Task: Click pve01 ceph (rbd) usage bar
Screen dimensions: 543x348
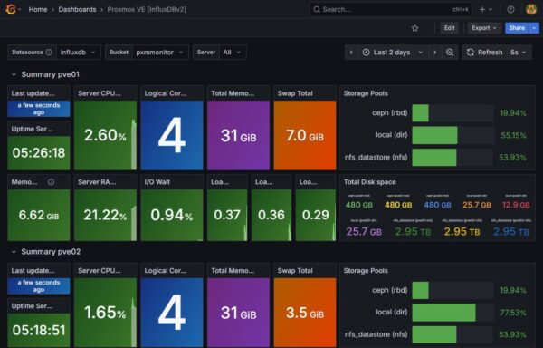Action: [x=452, y=113]
